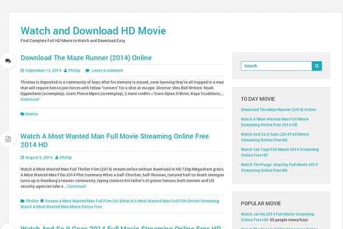Click the Watch A Most Wanted Man Full Film Online Streaming tag

[x=170, y=201]
